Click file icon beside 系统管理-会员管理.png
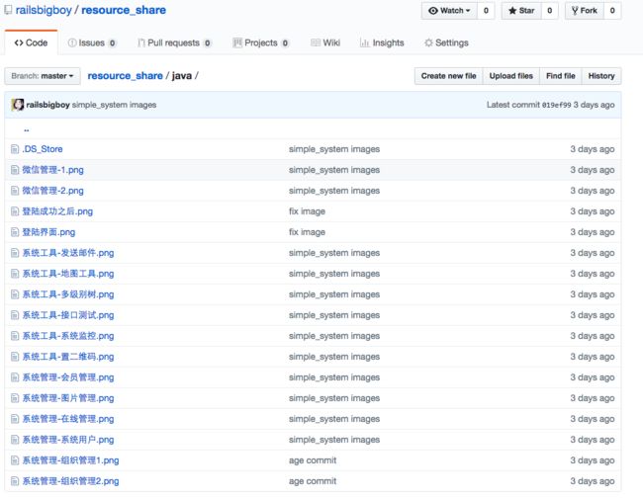Image resolution: width=643 pixels, height=498 pixels. [15, 377]
